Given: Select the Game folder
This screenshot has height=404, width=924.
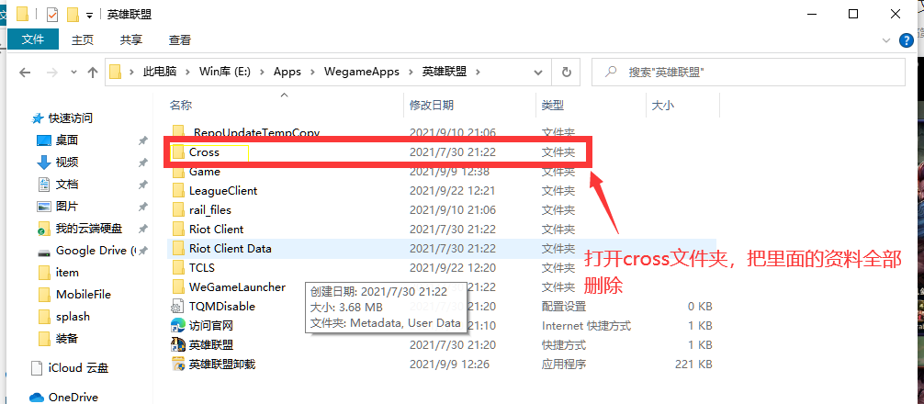Looking at the screenshot, I should click(205, 172).
